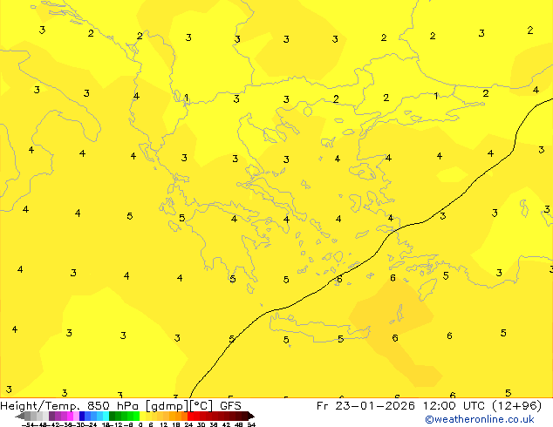Pick the bright red legend swatch at 24
This screenshot has height=427, width=553.
click(190, 416)
